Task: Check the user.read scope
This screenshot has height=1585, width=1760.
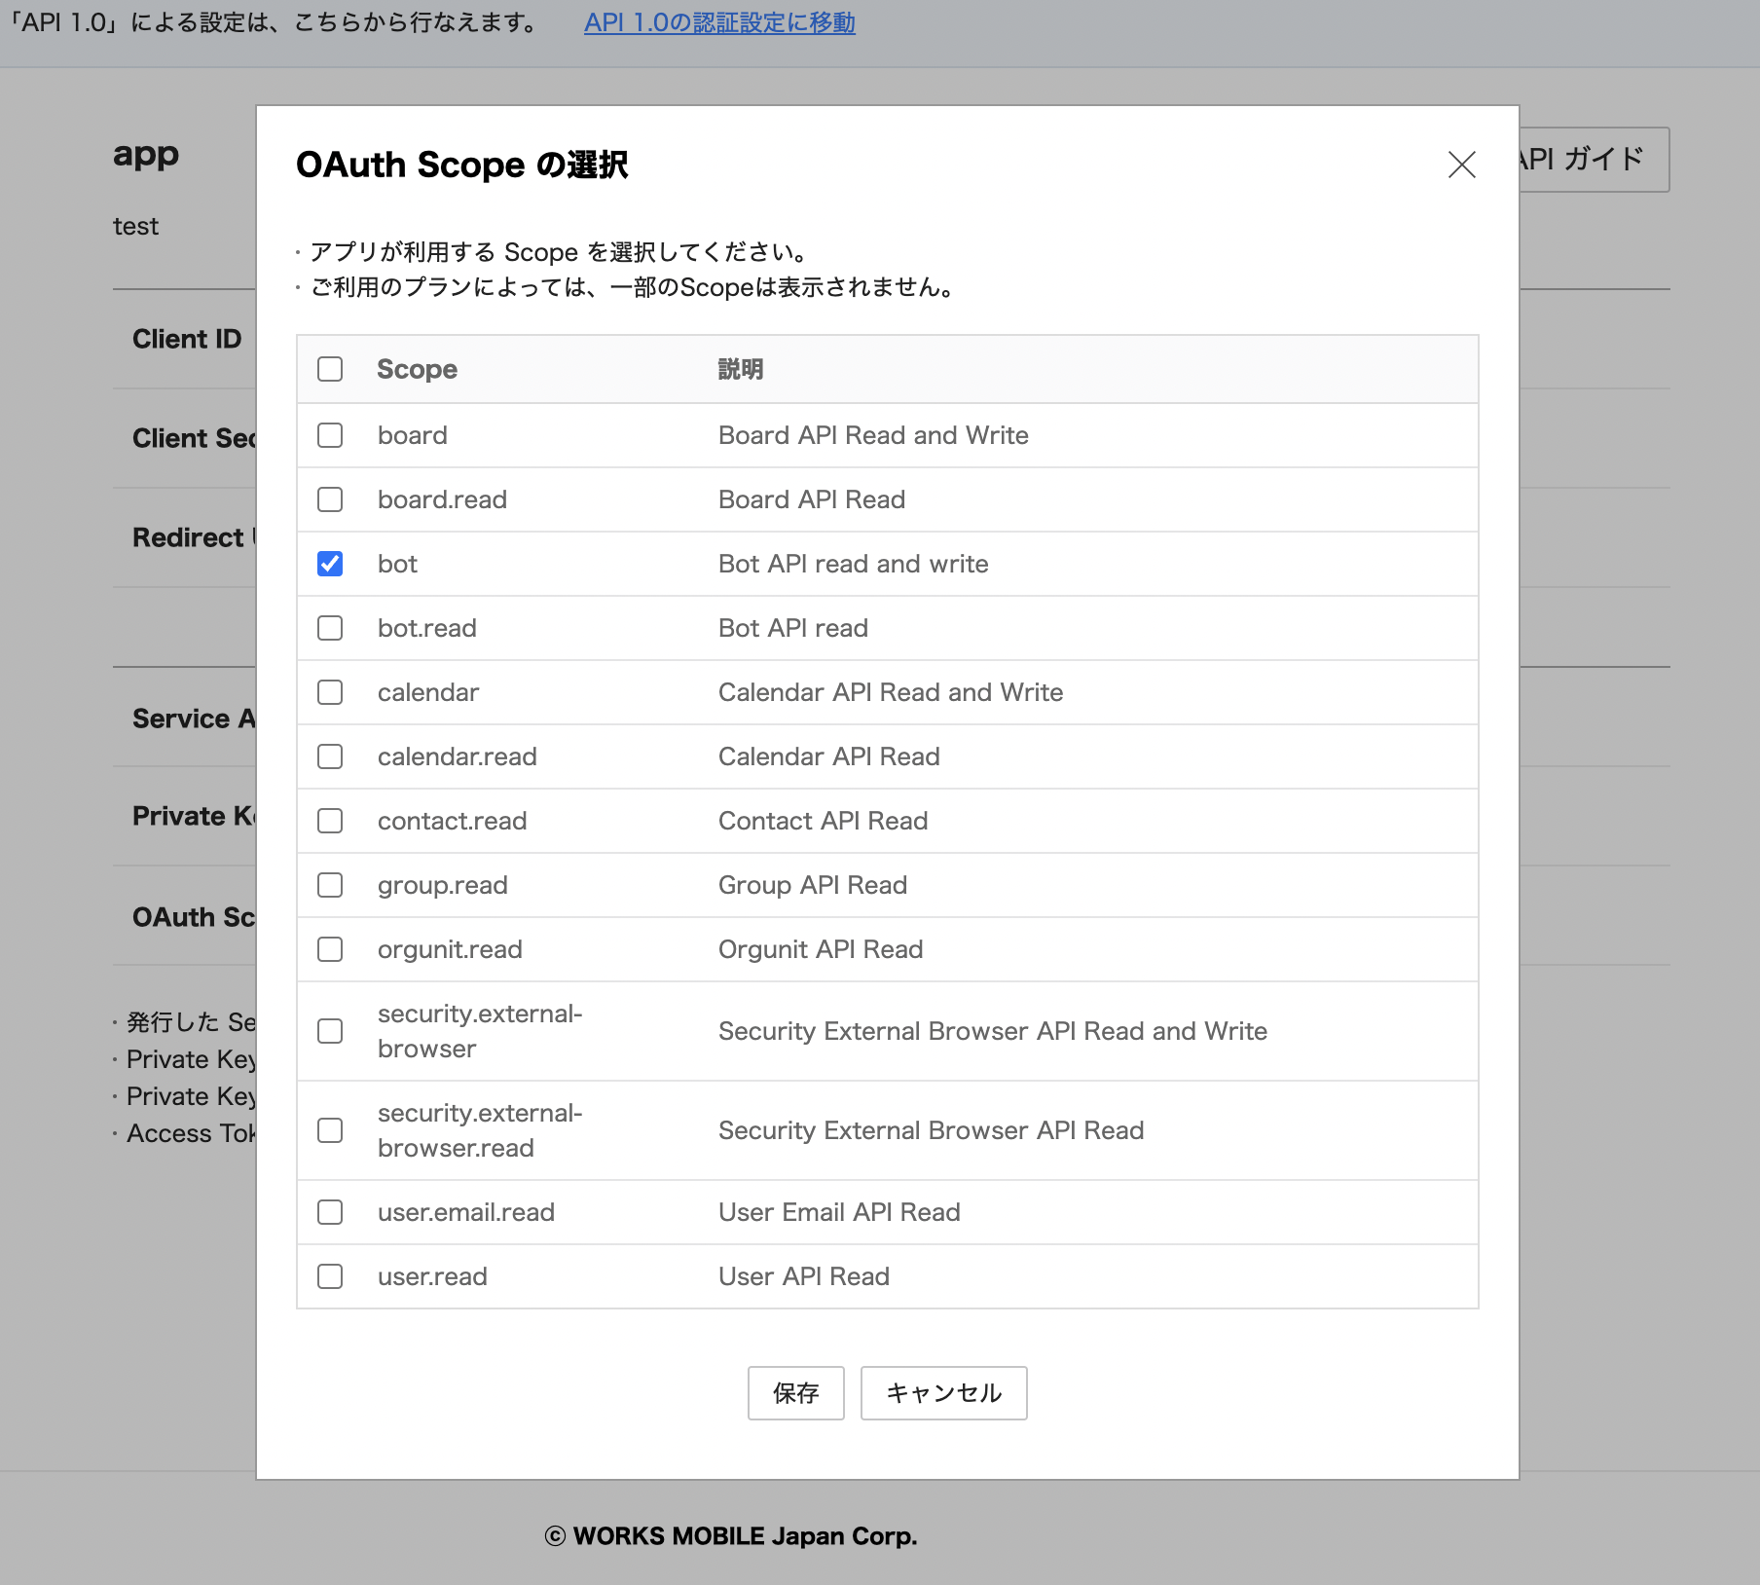Action: (330, 1276)
